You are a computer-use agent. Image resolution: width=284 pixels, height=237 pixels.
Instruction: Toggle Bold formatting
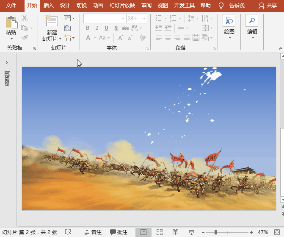click(x=88, y=28)
